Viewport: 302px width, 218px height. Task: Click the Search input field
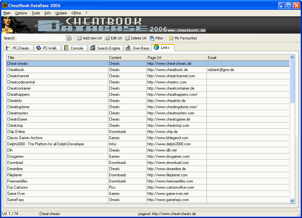pos(40,38)
